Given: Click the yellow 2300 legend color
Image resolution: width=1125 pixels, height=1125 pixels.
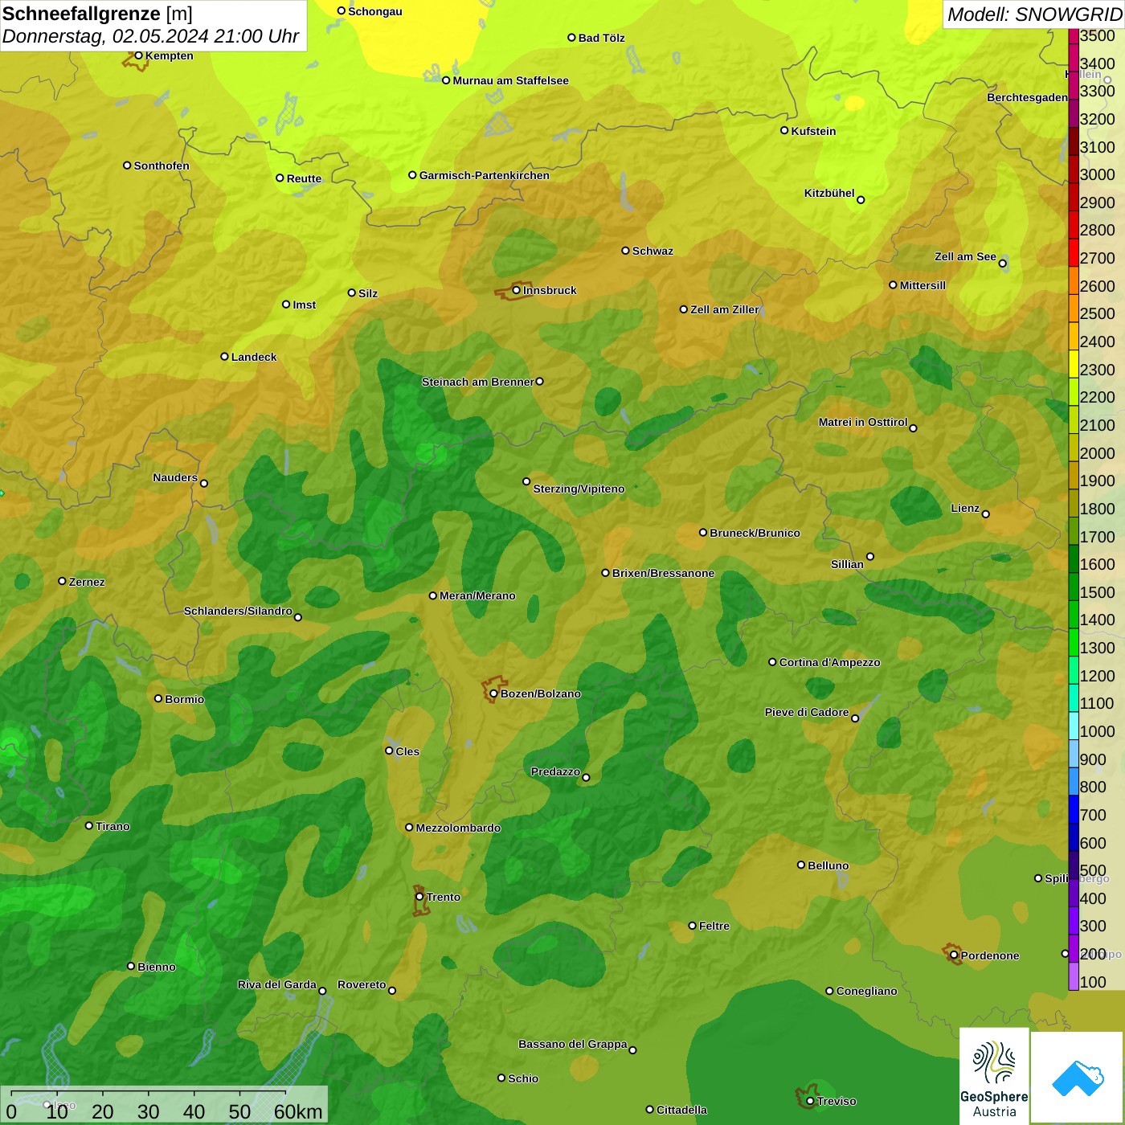Looking at the screenshot, I should [x=1074, y=364].
